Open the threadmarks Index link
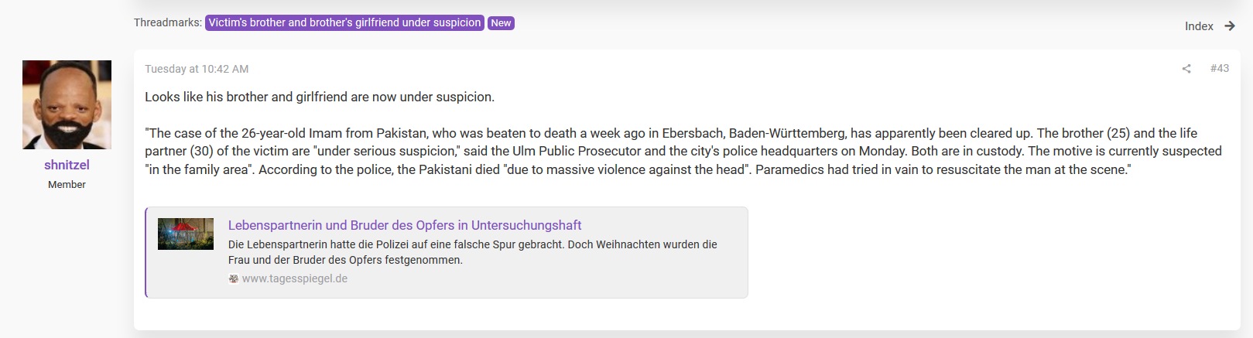 (x=1199, y=26)
